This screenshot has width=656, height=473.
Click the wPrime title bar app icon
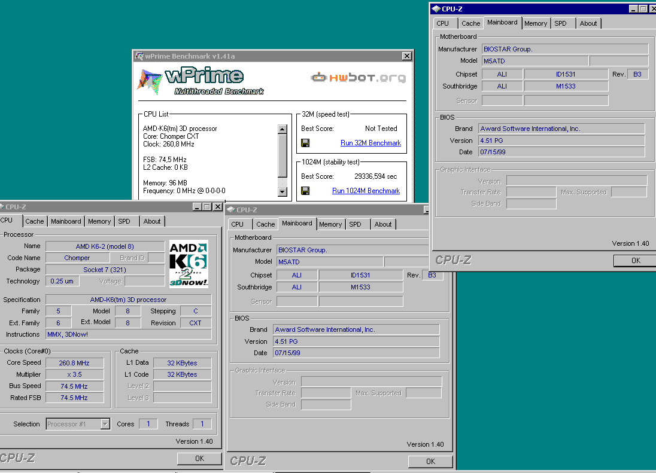click(x=139, y=56)
